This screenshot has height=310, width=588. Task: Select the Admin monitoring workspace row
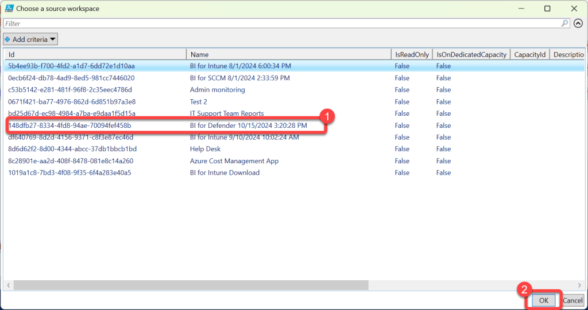218,90
